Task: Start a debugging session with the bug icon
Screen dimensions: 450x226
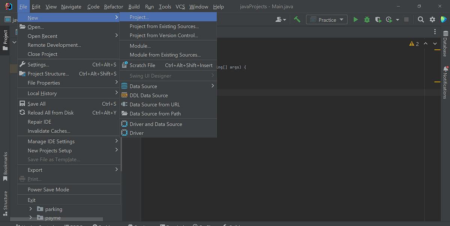Action: [366, 19]
